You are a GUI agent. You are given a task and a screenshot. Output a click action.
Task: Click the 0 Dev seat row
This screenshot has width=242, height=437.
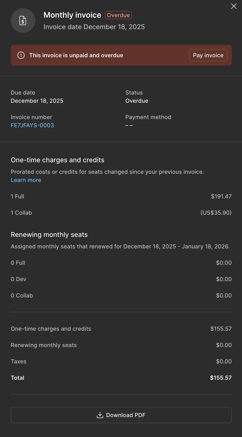click(18, 279)
